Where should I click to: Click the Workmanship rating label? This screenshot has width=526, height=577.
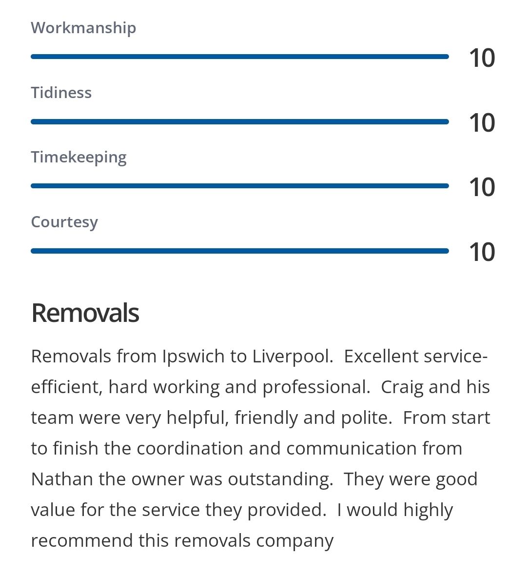[83, 28]
